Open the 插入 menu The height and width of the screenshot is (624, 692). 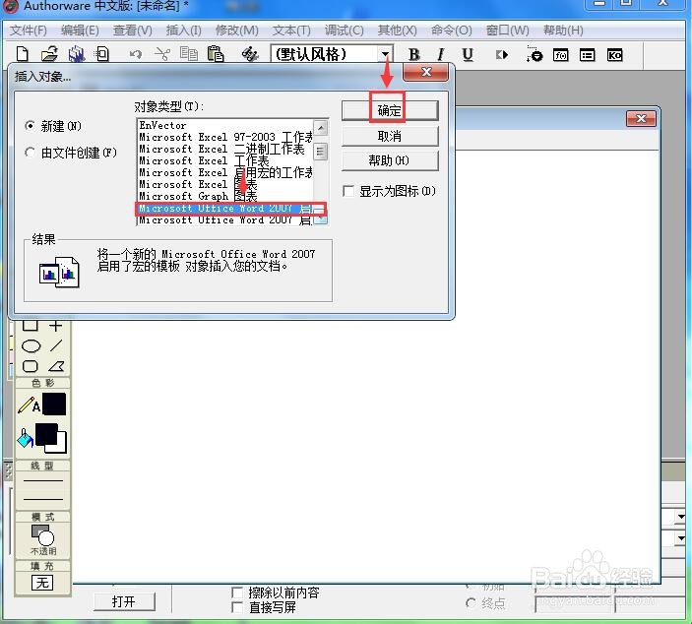pos(184,31)
